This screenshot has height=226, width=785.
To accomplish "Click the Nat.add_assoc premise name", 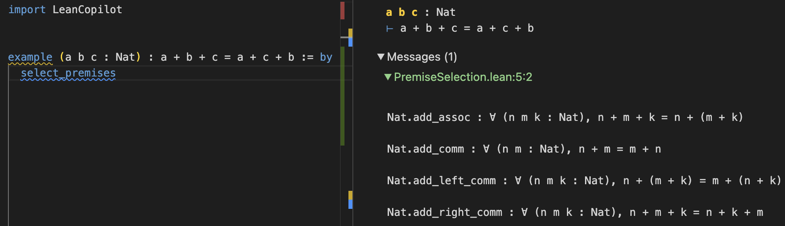I will point(428,117).
